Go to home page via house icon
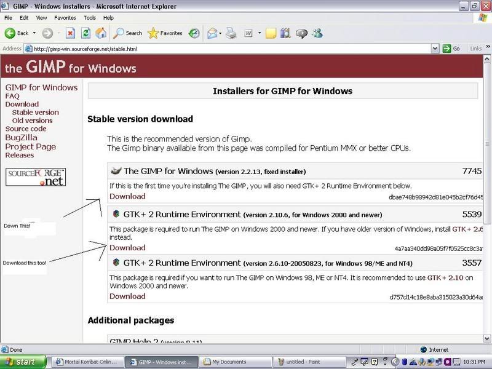 pyautogui.click(x=101, y=33)
